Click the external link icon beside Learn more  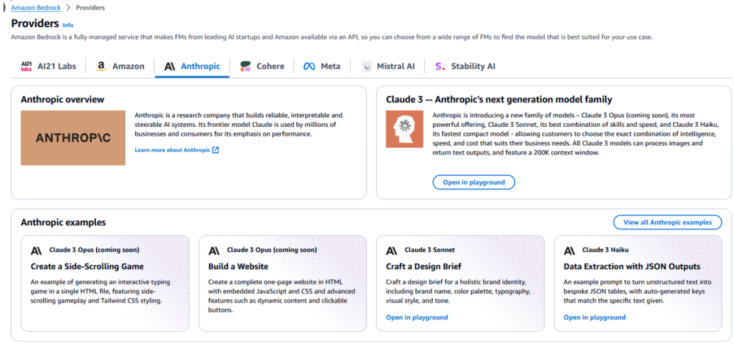click(x=215, y=150)
